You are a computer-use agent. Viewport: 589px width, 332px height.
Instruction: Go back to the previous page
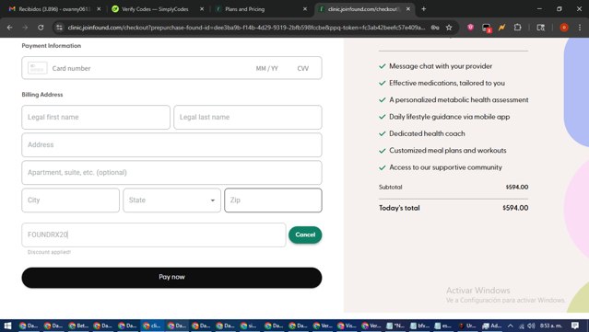[9, 28]
